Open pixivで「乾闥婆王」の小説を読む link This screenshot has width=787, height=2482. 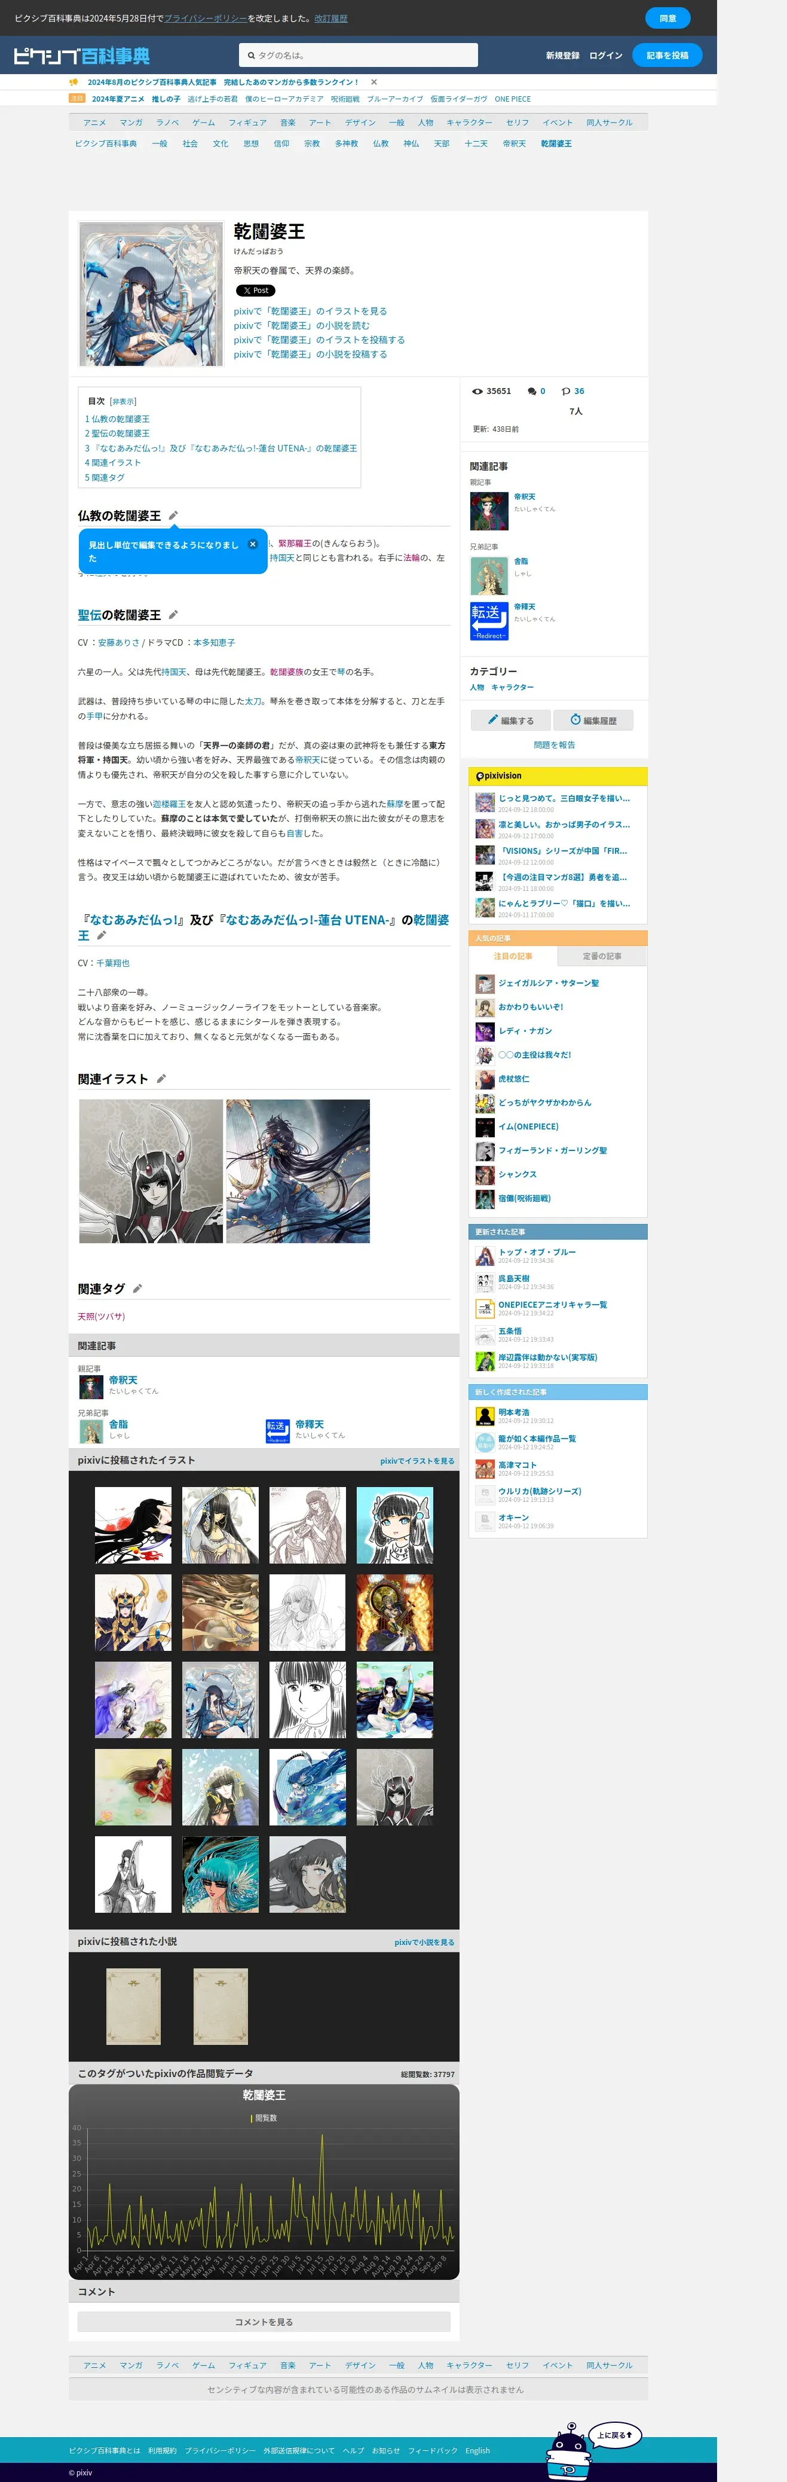[302, 326]
